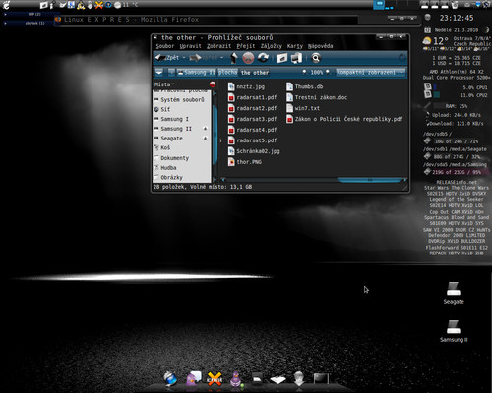Reload the folder with the refresh icon
This screenshot has width=492, height=393.
pyautogui.click(x=263, y=58)
